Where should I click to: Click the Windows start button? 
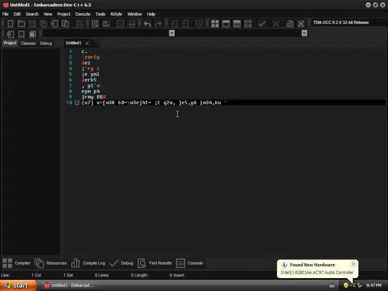(x=18, y=285)
